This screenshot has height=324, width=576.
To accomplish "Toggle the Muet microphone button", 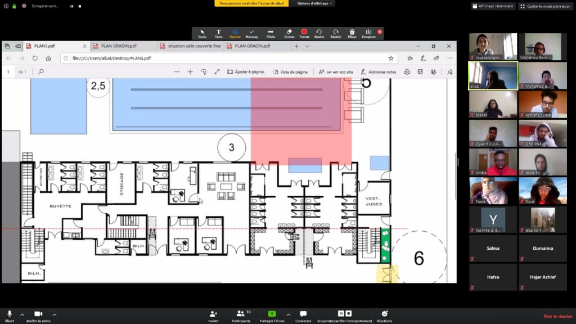I will click(x=10, y=316).
